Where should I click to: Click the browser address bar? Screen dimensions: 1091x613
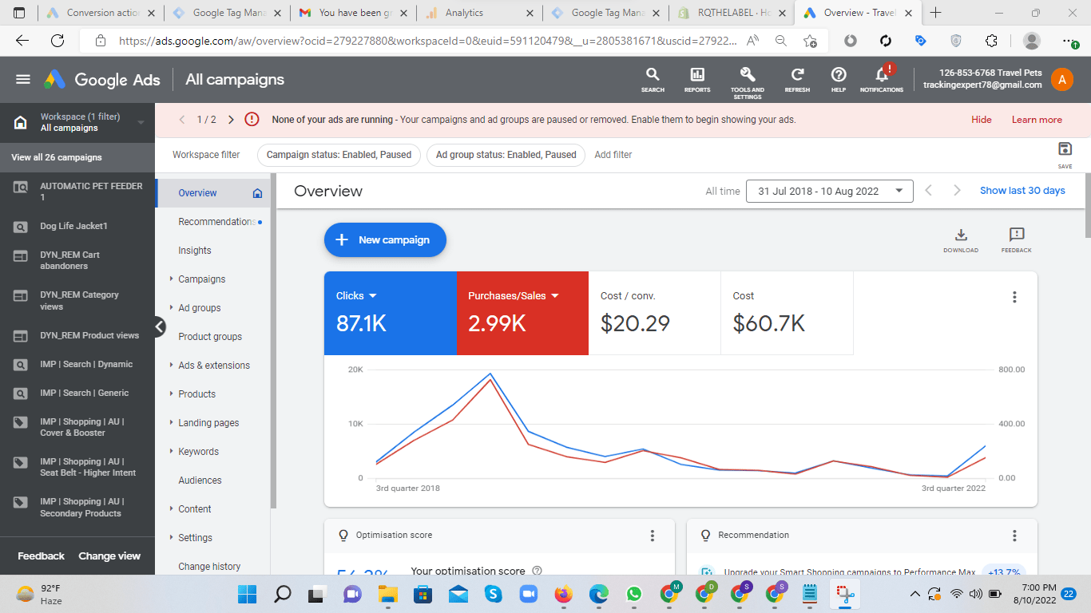tap(427, 41)
